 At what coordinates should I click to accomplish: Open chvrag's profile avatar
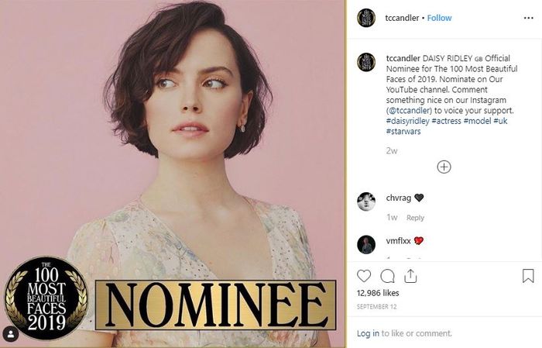[366, 202]
